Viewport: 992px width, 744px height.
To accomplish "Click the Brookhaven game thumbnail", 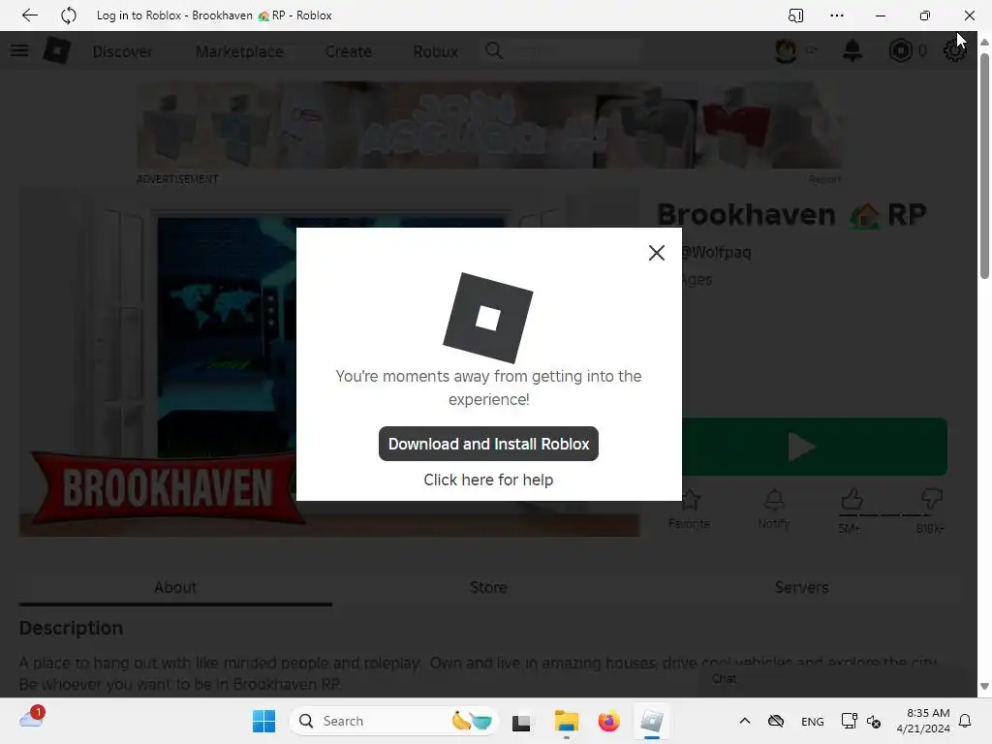I will pyautogui.click(x=329, y=362).
